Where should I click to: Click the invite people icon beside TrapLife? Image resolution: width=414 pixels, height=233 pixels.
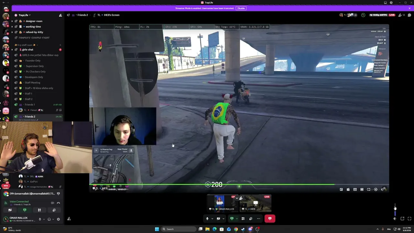click(60, 15)
